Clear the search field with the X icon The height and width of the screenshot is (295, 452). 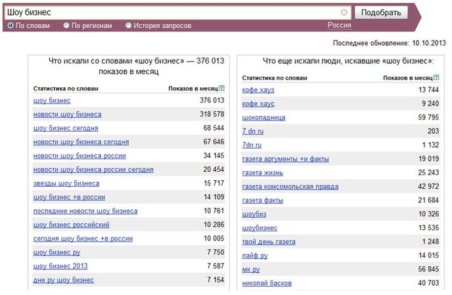click(x=344, y=12)
